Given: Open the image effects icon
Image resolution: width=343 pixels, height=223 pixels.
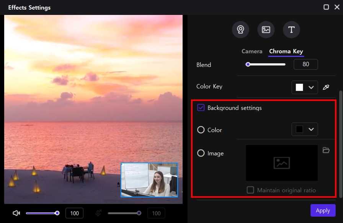Looking at the screenshot, I should coord(266,29).
